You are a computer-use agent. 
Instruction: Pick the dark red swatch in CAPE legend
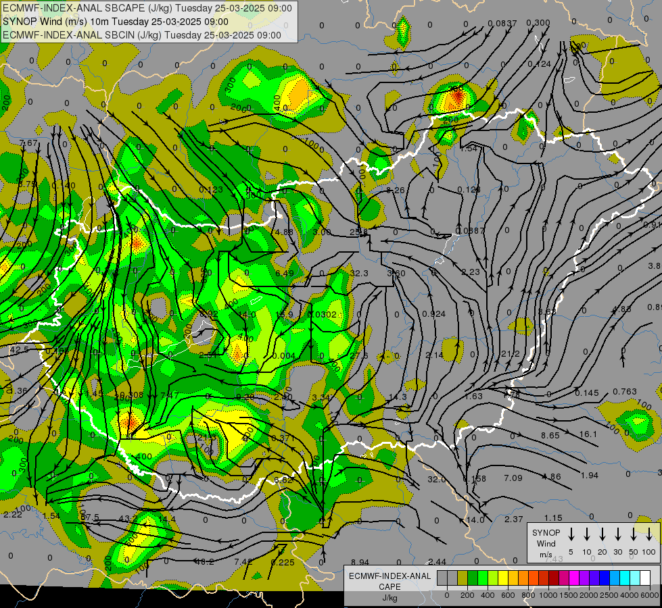tap(554, 578)
